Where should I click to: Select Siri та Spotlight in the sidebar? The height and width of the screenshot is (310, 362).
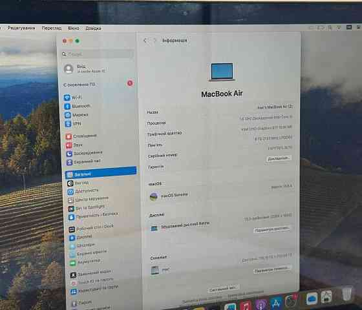87,207
